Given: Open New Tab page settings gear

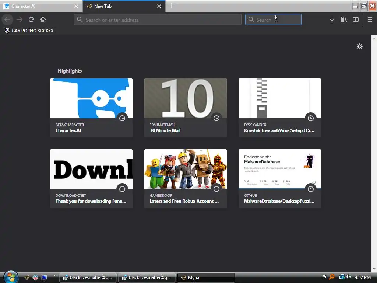Looking at the screenshot, I should (359, 46).
